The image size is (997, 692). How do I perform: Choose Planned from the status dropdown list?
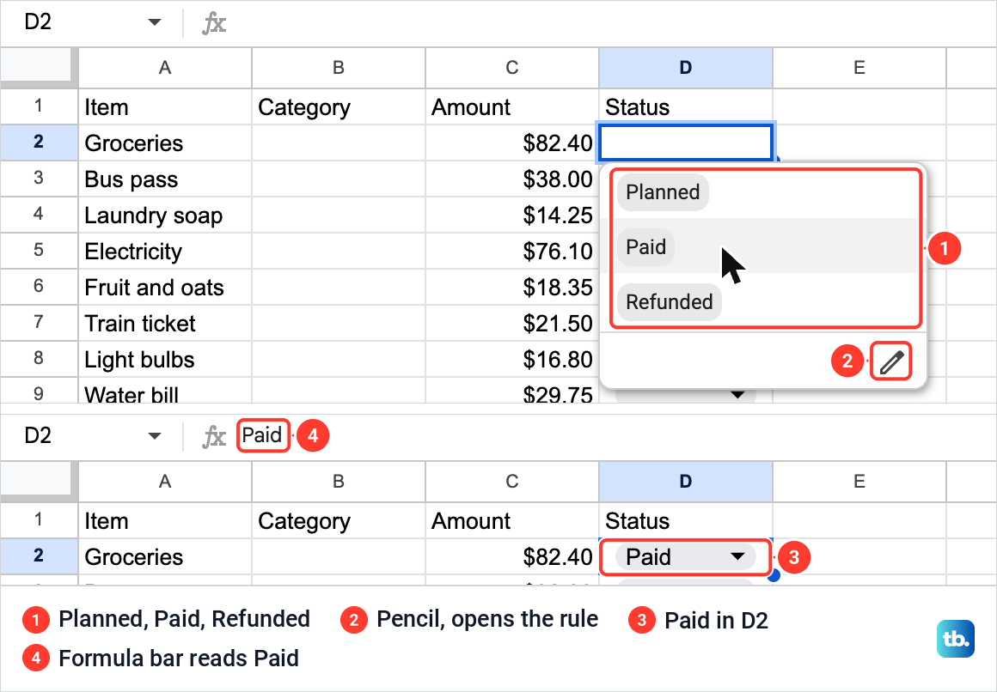click(765, 192)
